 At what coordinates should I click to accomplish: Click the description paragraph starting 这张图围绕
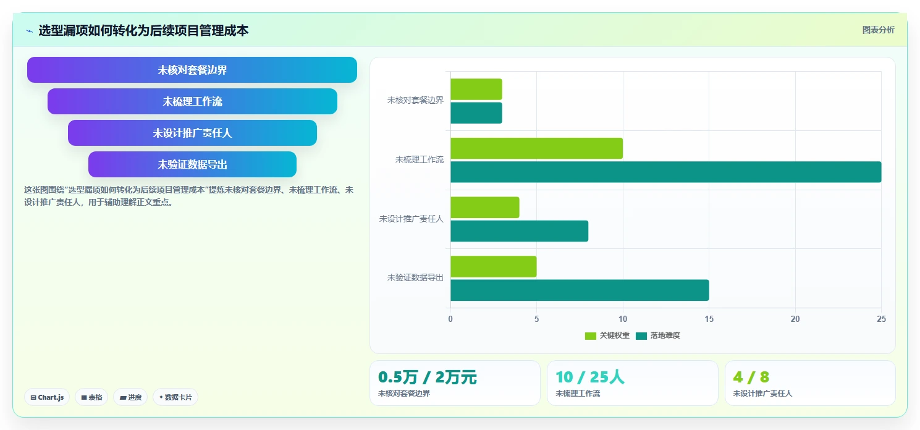189,196
